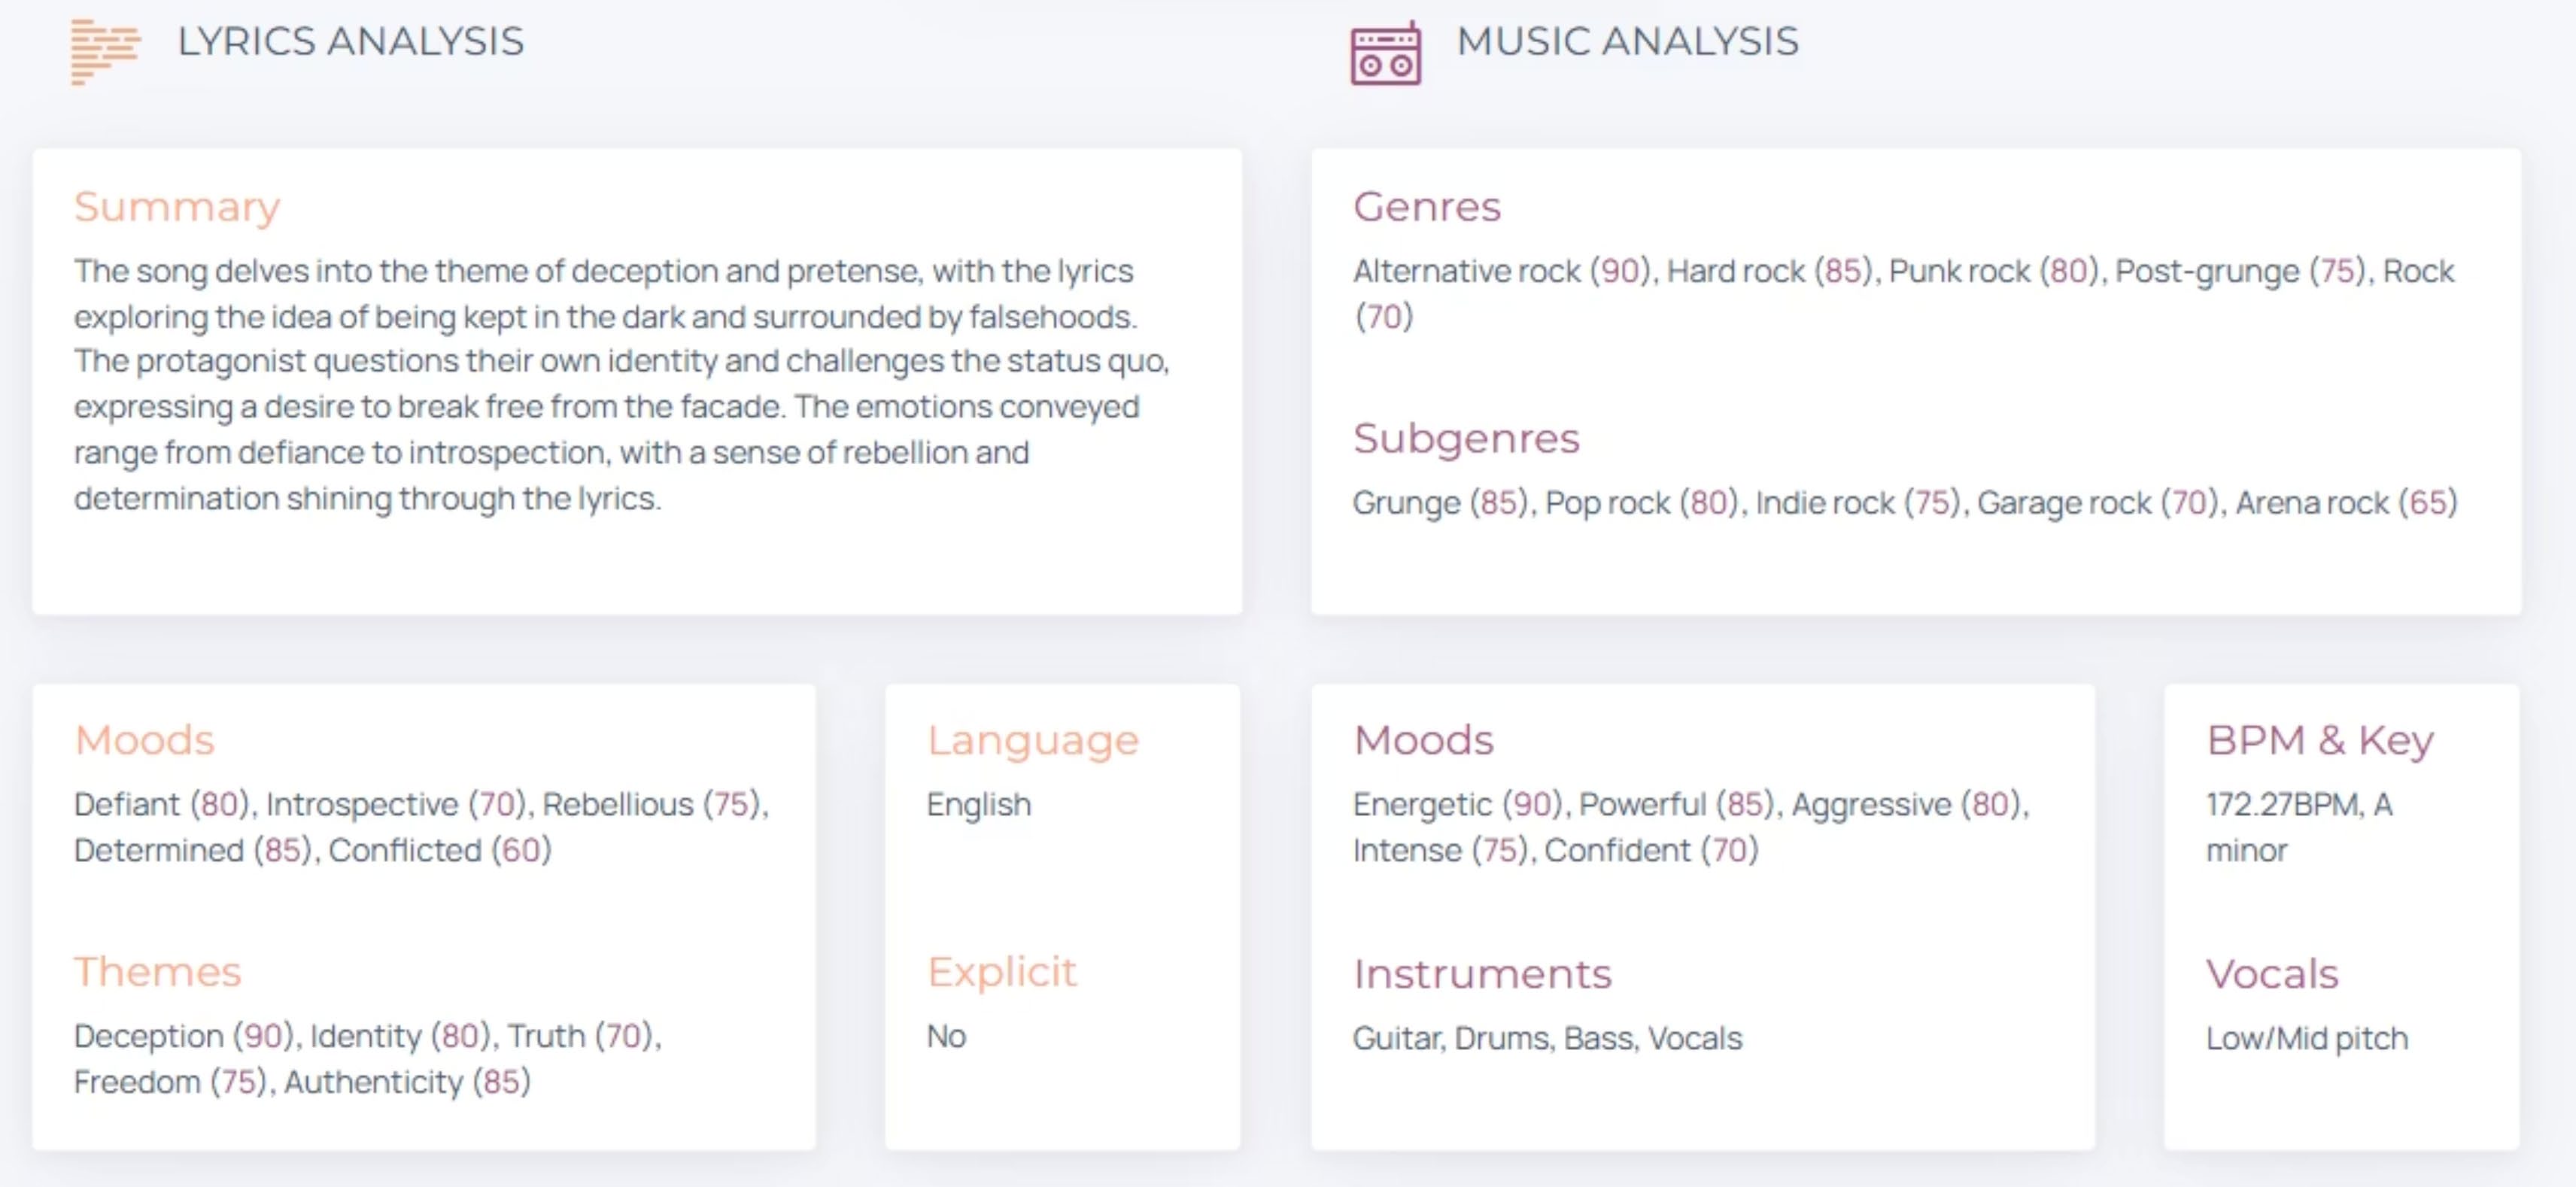Image resolution: width=2576 pixels, height=1187 pixels.
Task: Click the Explicit heading
Action: tap(1001, 972)
